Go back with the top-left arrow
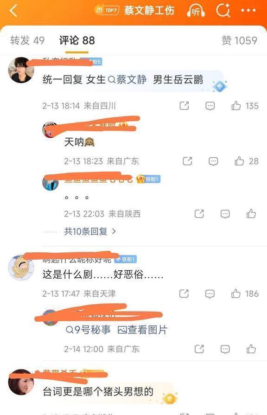Image resolution: width=267 pixels, height=415 pixels. [x=13, y=11]
